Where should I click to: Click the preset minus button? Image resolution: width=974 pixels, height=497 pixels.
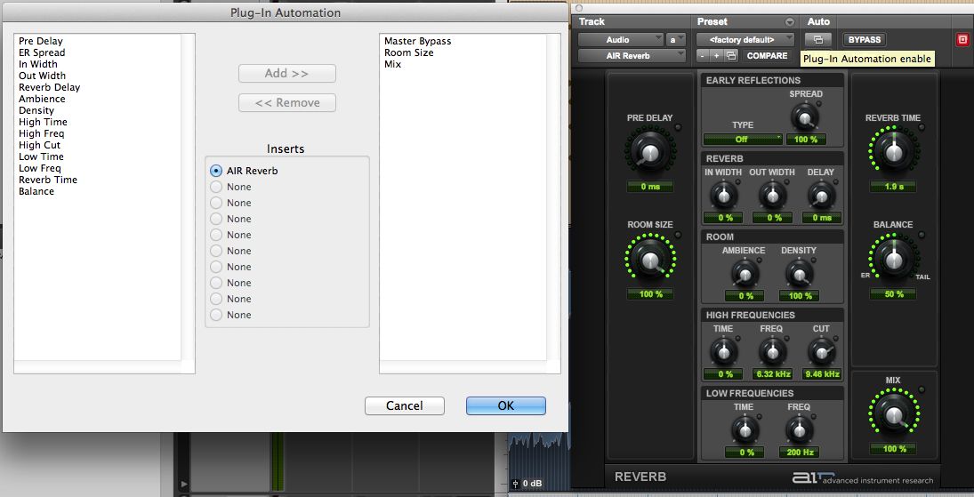pos(702,56)
